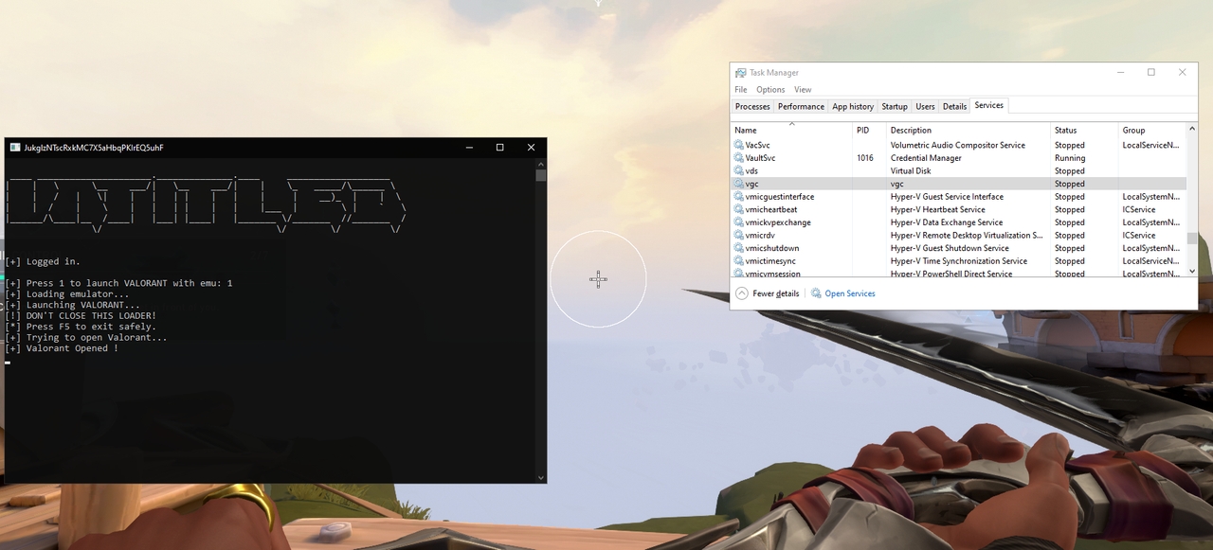This screenshot has height=550, width=1213.
Task: Collapse details with the Fewer details chevron
Action: point(741,293)
